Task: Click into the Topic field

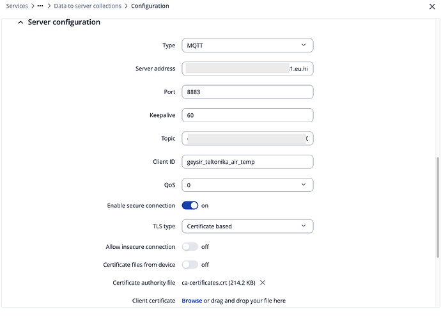Action: click(x=247, y=138)
